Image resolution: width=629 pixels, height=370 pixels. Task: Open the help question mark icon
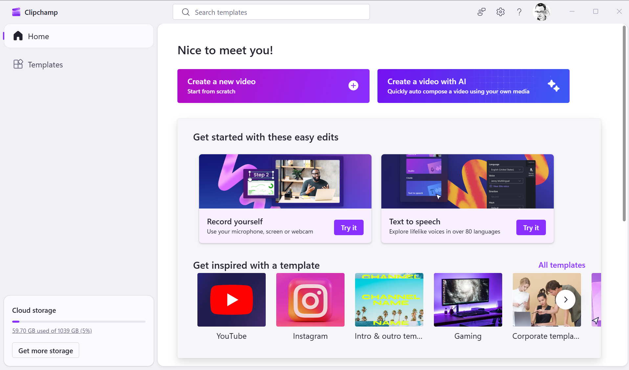click(x=519, y=12)
